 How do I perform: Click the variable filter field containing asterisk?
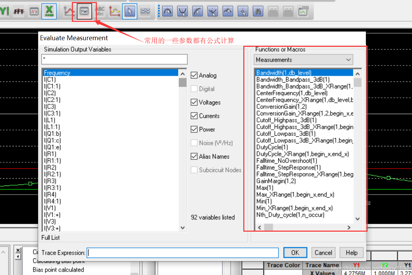114,59
